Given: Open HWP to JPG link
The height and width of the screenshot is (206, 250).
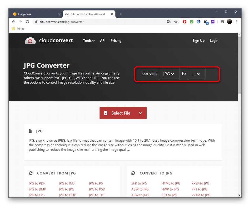Looking at the screenshot, I should pos(170,189).
